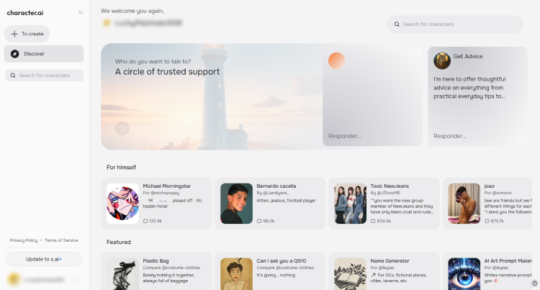The width and height of the screenshot is (540, 290).
Task: Click the Discover compass icon
Action: (15, 54)
